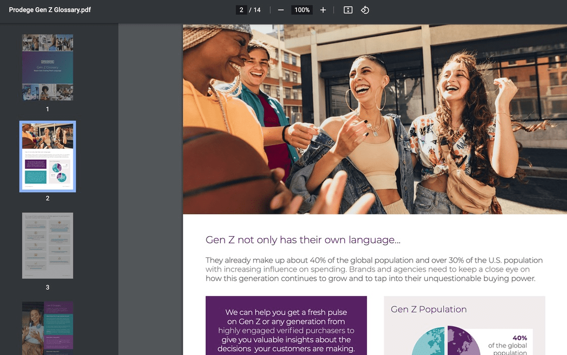Edit the 100% zoom level field
This screenshot has height=355, width=567.
click(x=302, y=10)
